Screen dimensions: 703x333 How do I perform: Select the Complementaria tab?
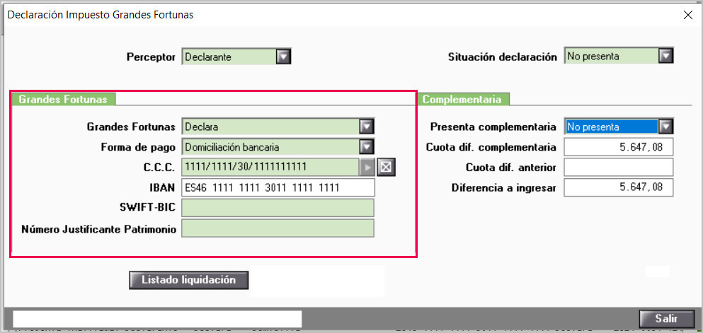(x=462, y=99)
